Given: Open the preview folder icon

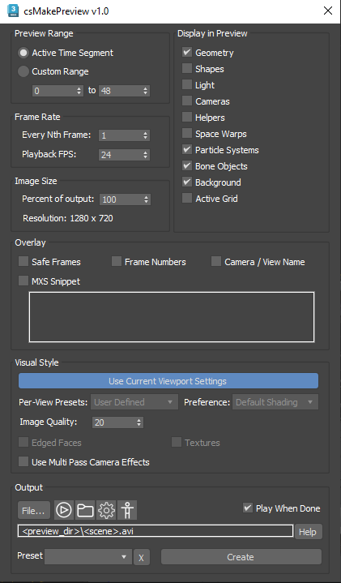Looking at the screenshot, I should (85, 510).
